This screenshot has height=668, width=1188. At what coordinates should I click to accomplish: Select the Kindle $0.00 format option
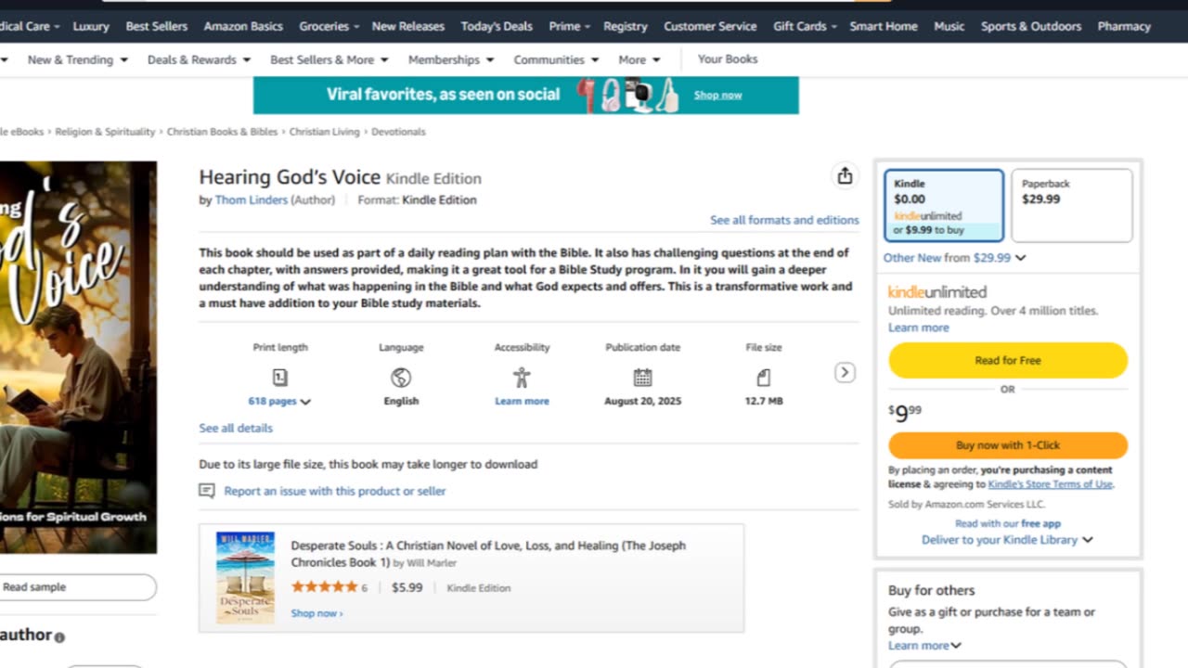tap(943, 205)
